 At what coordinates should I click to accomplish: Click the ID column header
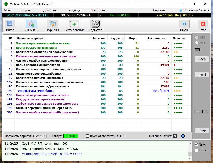point(10,38)
